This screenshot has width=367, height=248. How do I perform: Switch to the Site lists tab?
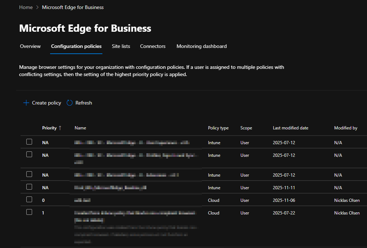click(121, 46)
